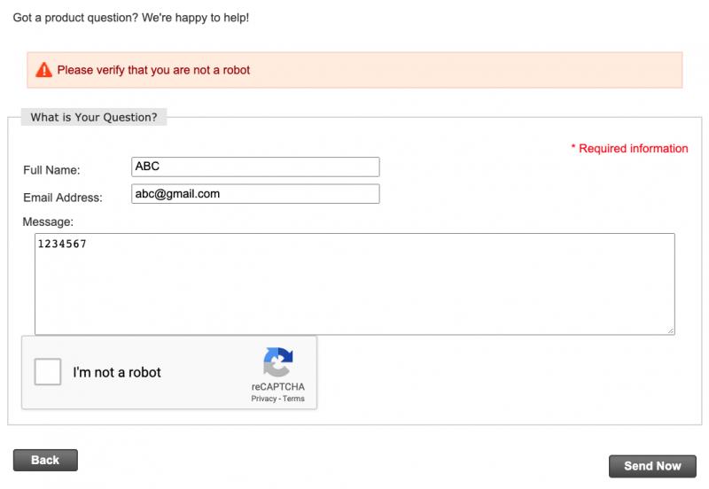Open the reCAPTCHA Terms link

(293, 399)
